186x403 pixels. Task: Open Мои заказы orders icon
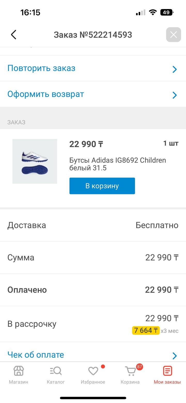pos(167,371)
